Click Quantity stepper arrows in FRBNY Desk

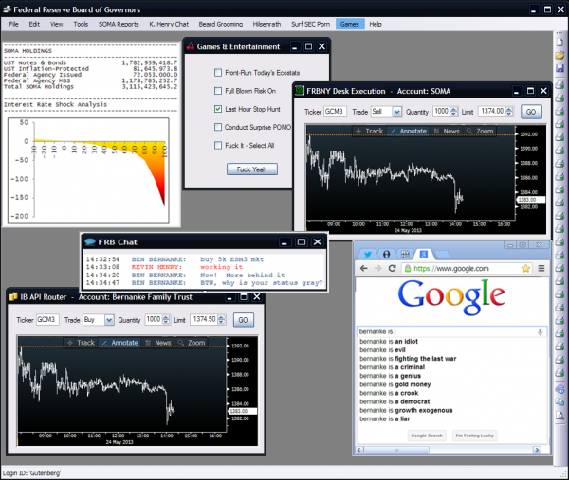coord(454,112)
